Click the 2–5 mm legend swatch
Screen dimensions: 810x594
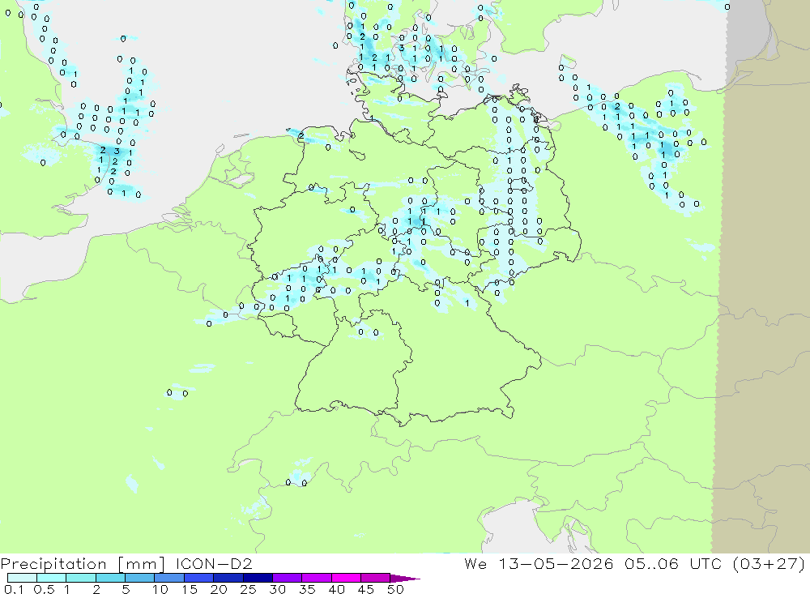[x=110, y=578]
